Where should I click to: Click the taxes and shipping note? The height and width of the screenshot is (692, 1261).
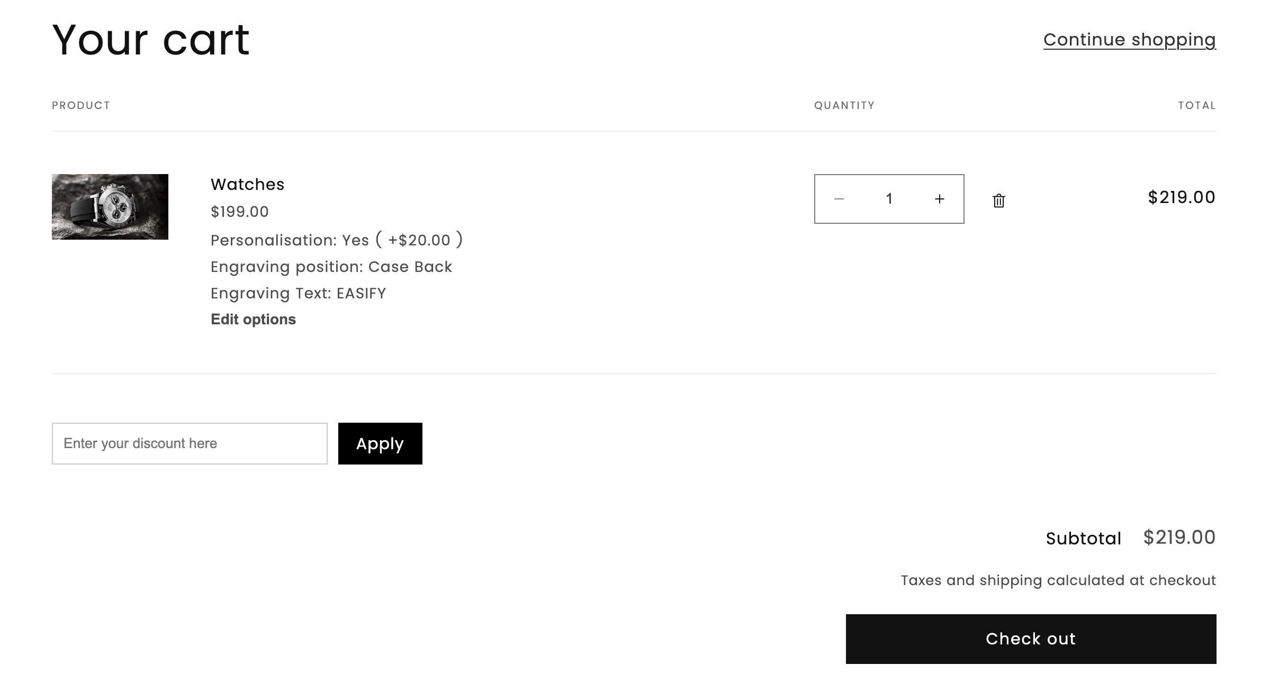pos(1058,580)
